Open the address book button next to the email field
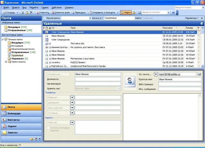Viewport: 205px width, 148px height. pos(199,74)
